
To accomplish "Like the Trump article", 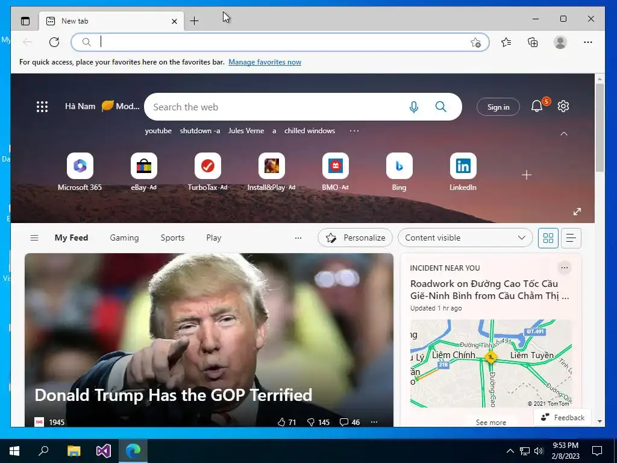I will tap(286, 422).
